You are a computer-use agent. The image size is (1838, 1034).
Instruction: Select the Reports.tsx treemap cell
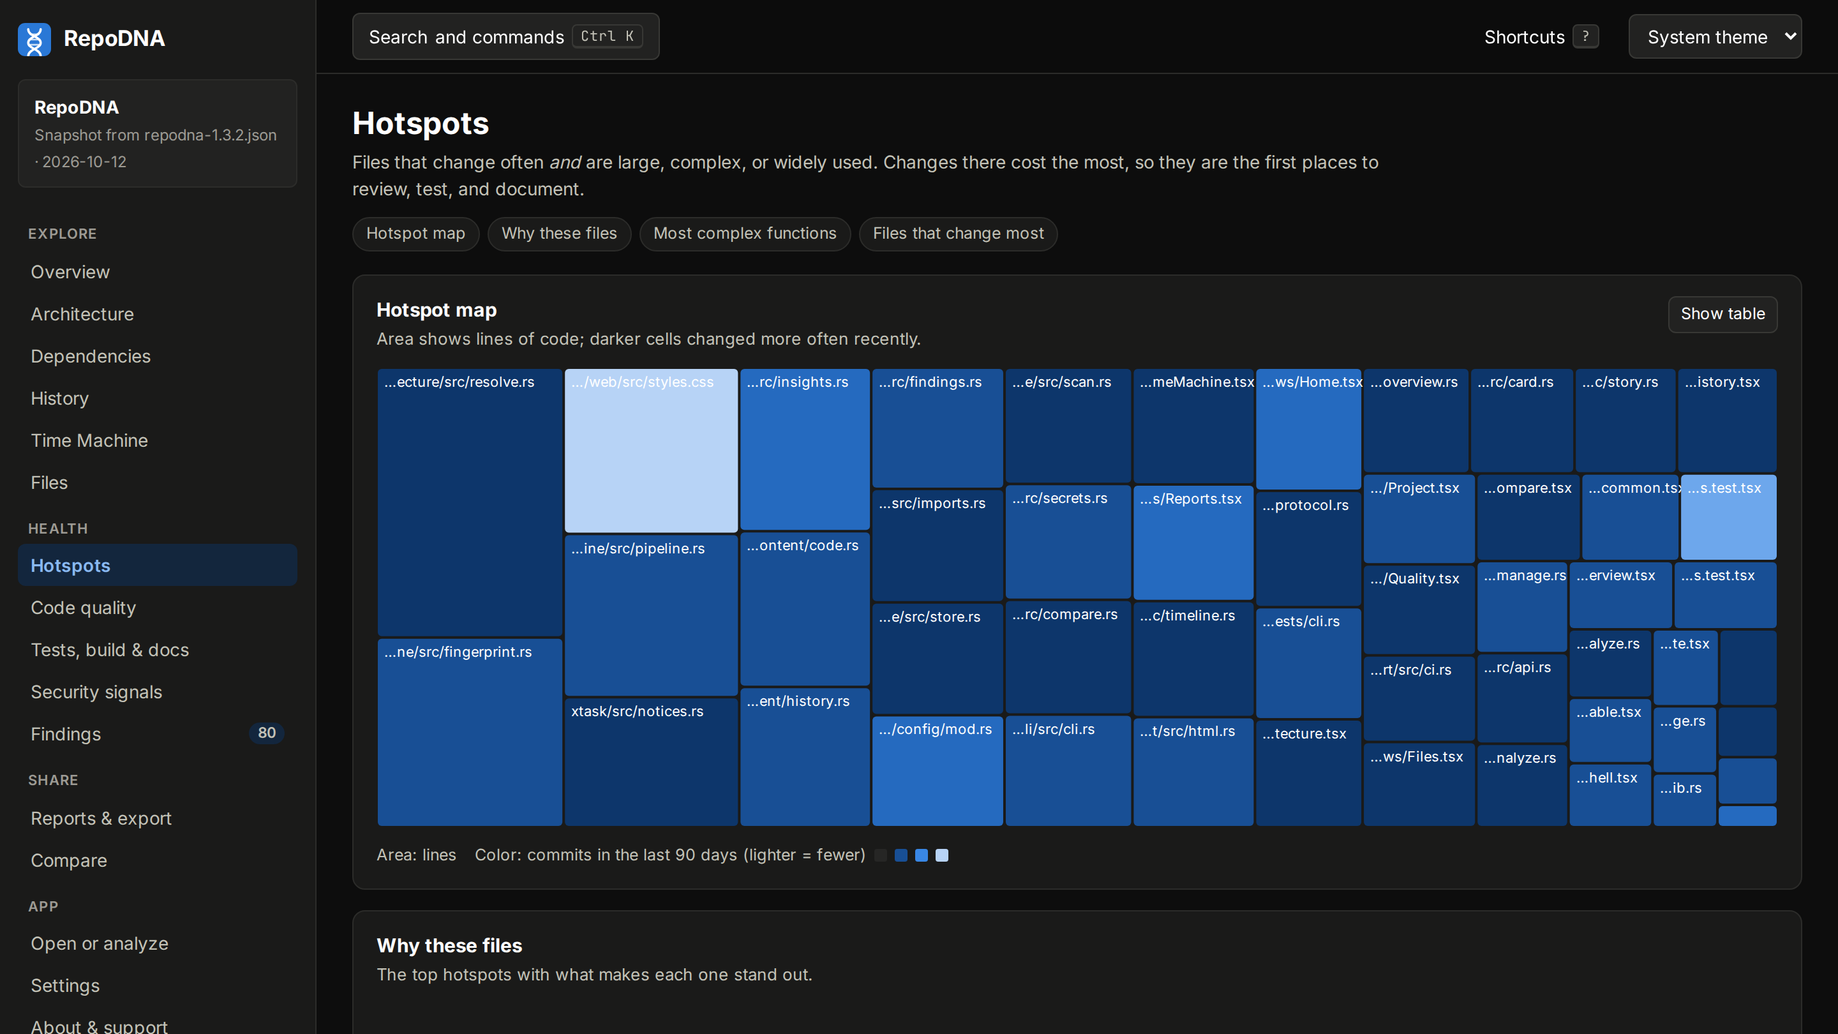(x=1193, y=543)
